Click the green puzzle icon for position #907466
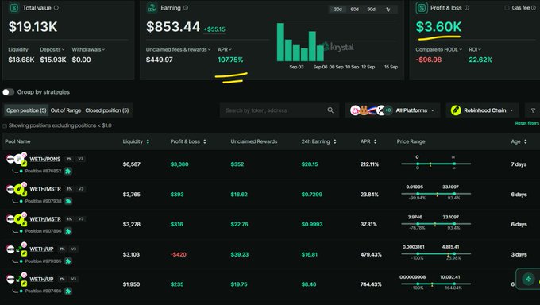 click(68, 291)
